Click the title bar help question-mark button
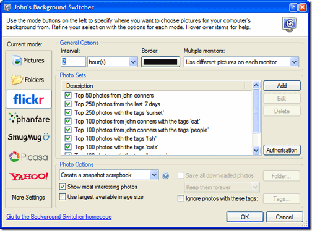 click(293, 7)
